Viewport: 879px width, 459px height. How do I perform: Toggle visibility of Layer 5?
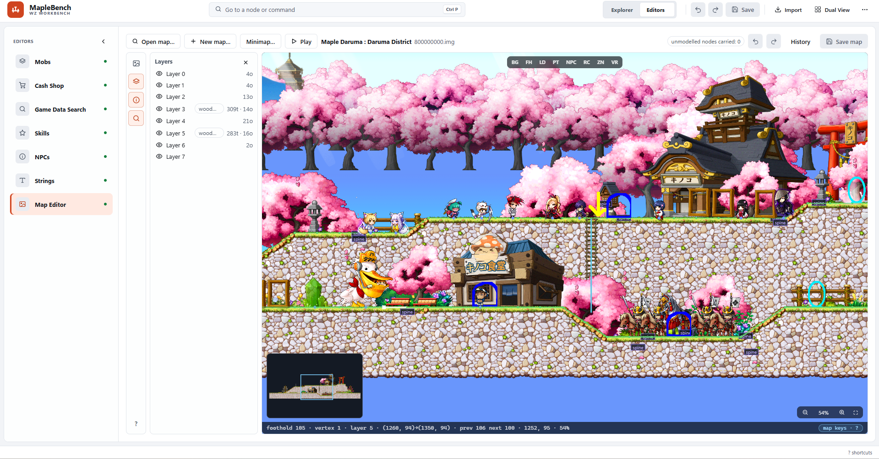[159, 133]
